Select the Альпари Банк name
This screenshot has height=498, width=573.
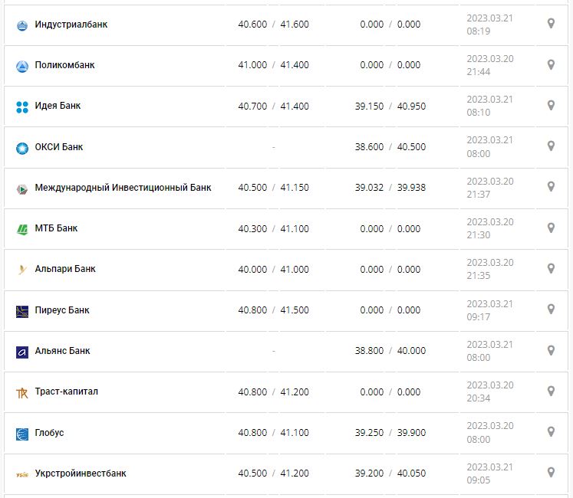[x=65, y=269]
